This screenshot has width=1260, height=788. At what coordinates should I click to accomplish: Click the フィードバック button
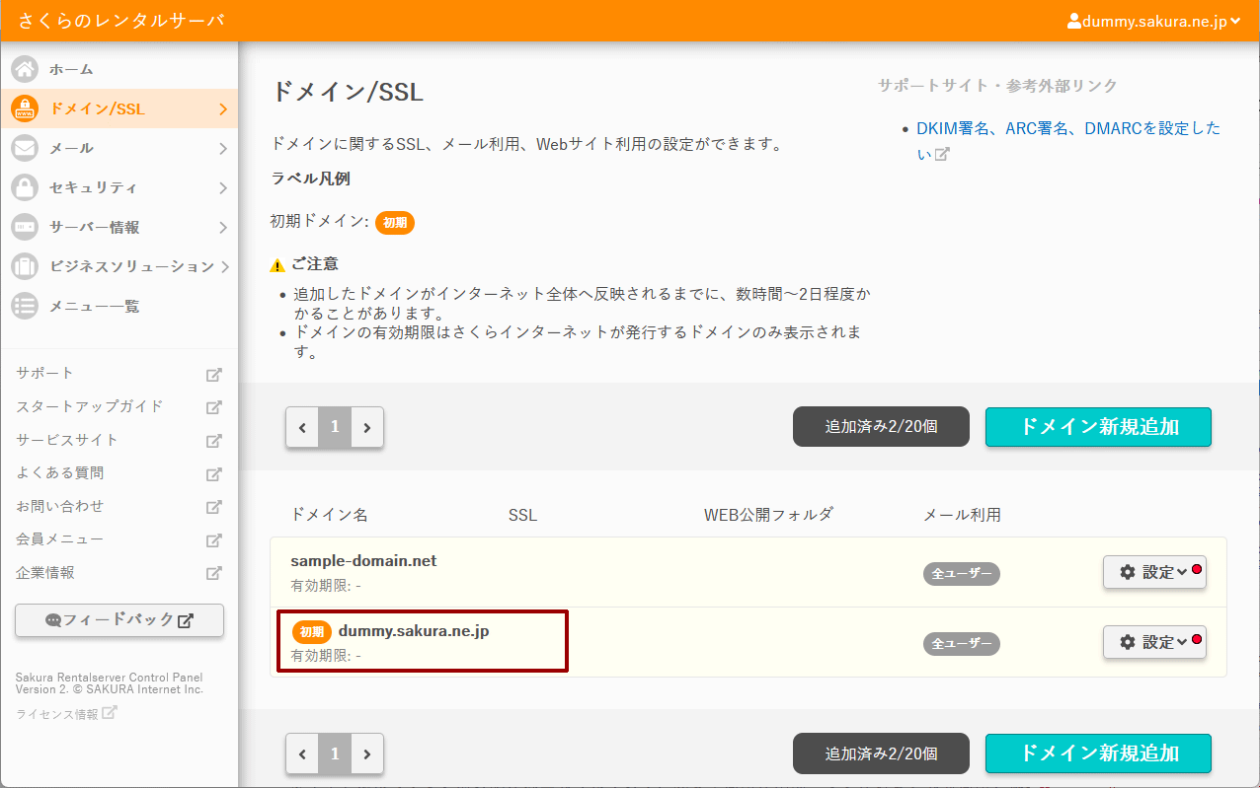pyautogui.click(x=119, y=620)
